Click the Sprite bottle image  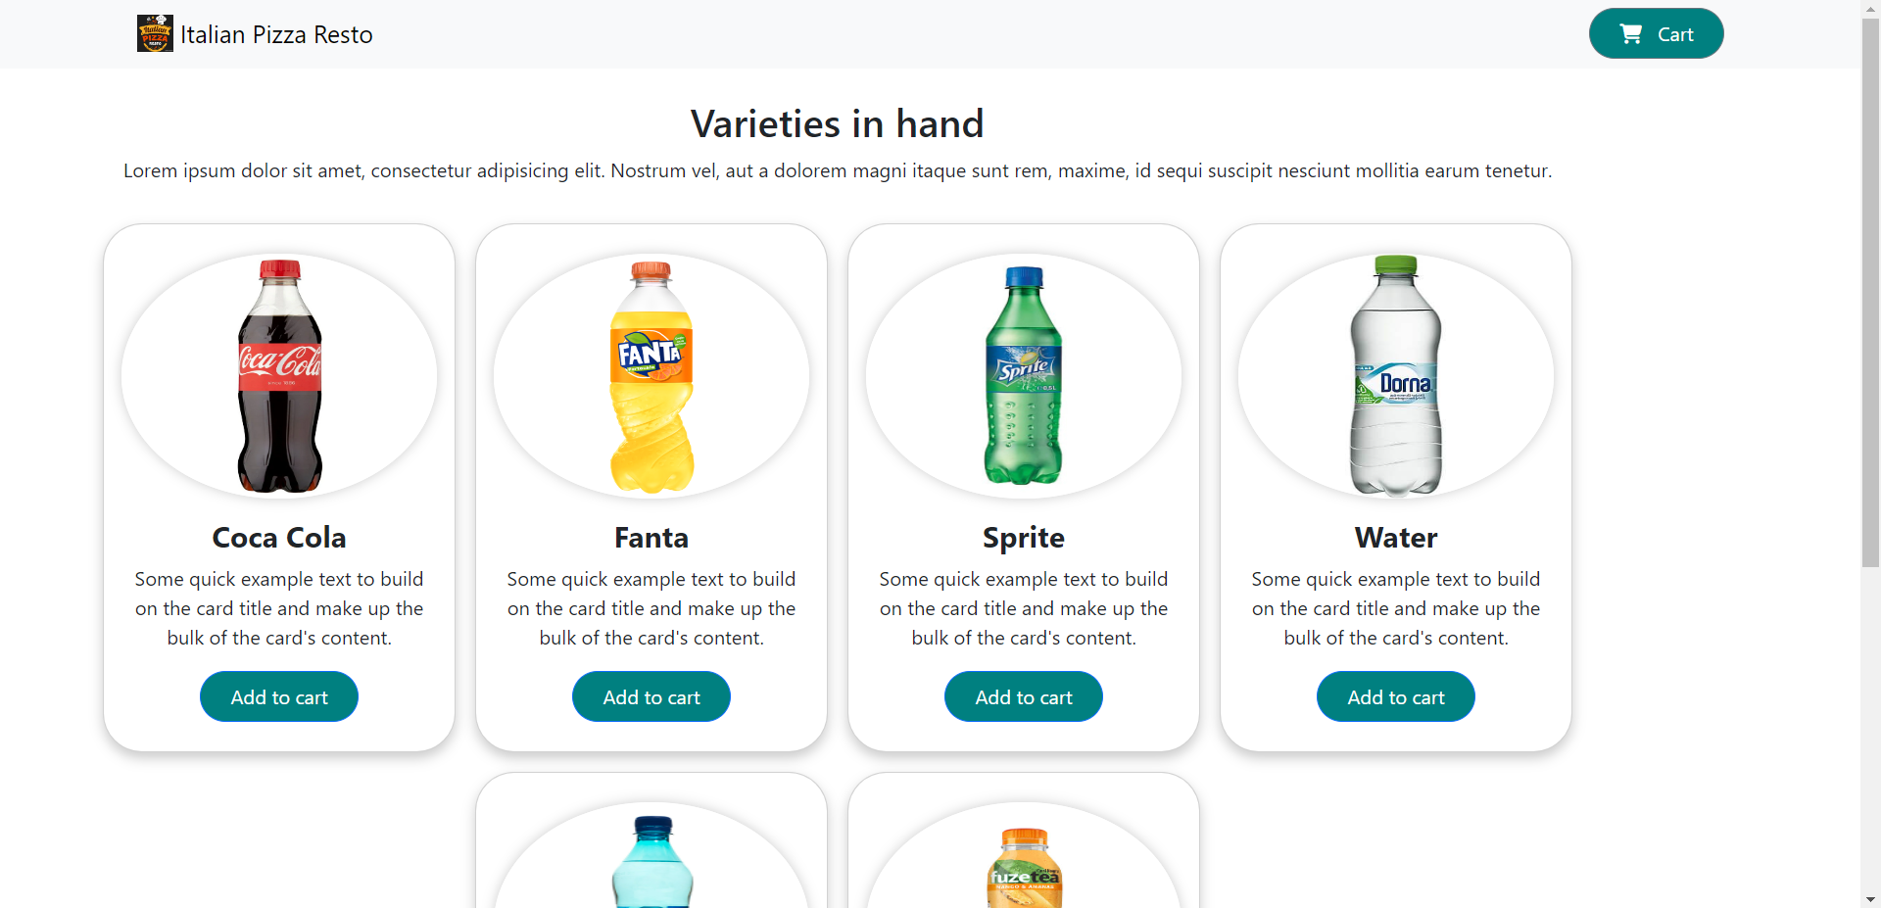click(x=1022, y=376)
